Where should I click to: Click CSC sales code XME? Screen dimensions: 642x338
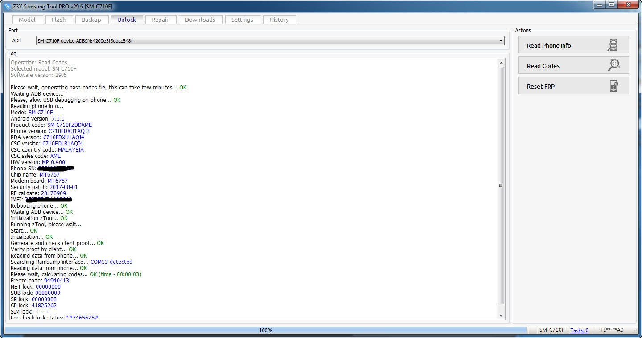[56, 156]
